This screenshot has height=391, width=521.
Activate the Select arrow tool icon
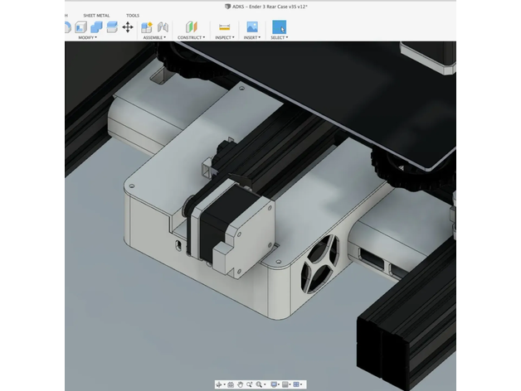click(x=279, y=27)
